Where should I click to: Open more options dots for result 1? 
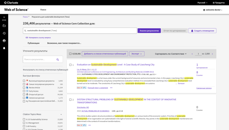111,88
